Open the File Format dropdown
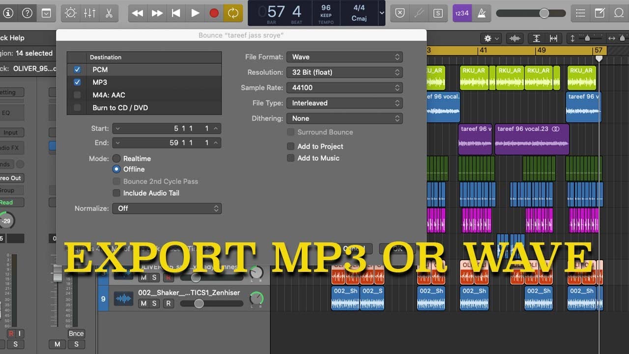 point(344,57)
